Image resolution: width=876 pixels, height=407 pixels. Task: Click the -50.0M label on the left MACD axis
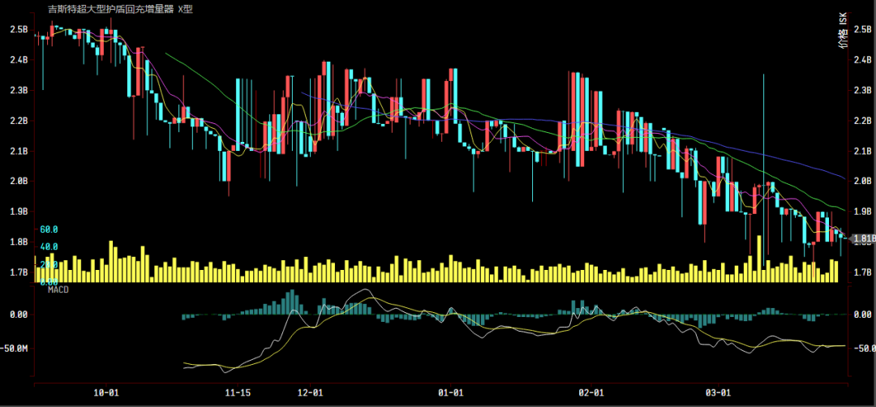click(18, 349)
